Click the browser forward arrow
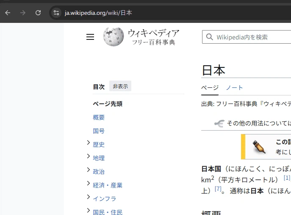Viewport: 291px width, 215px height. [x=23, y=13]
